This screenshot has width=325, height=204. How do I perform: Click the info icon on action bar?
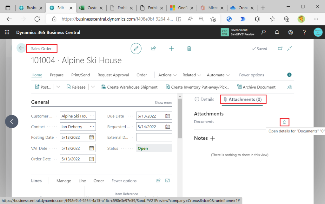(x=289, y=75)
